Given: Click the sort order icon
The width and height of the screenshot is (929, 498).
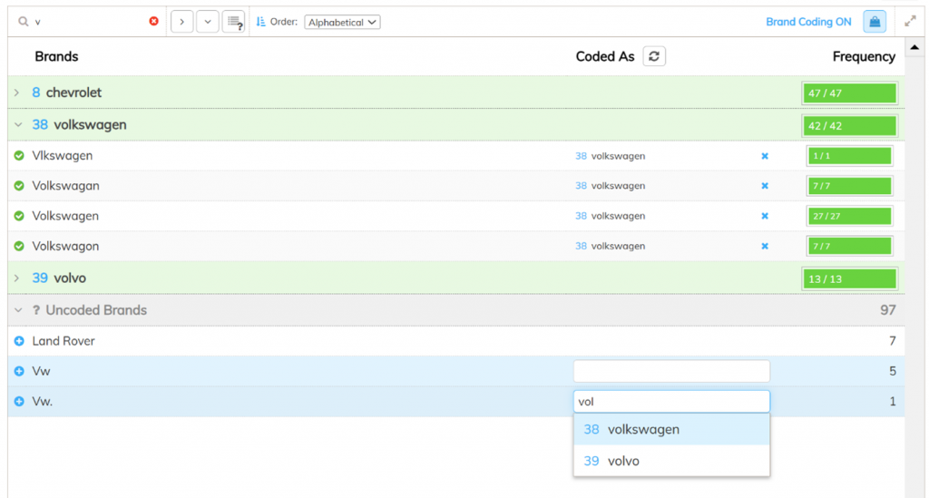Looking at the screenshot, I should pos(260,22).
